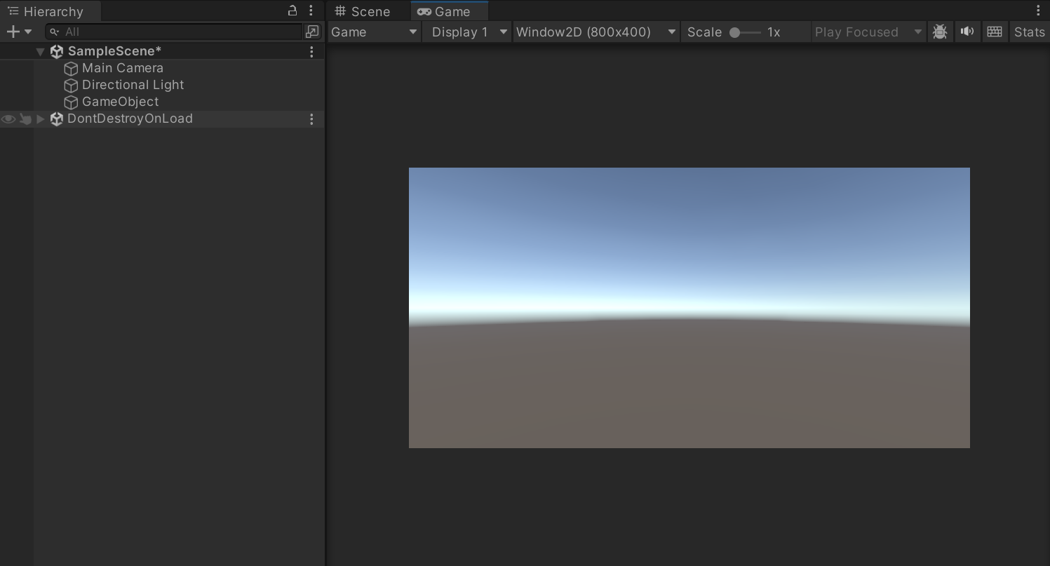Viewport: 1050px width, 566px height.
Task: Click the Hierarchy search field
Action: (x=175, y=32)
